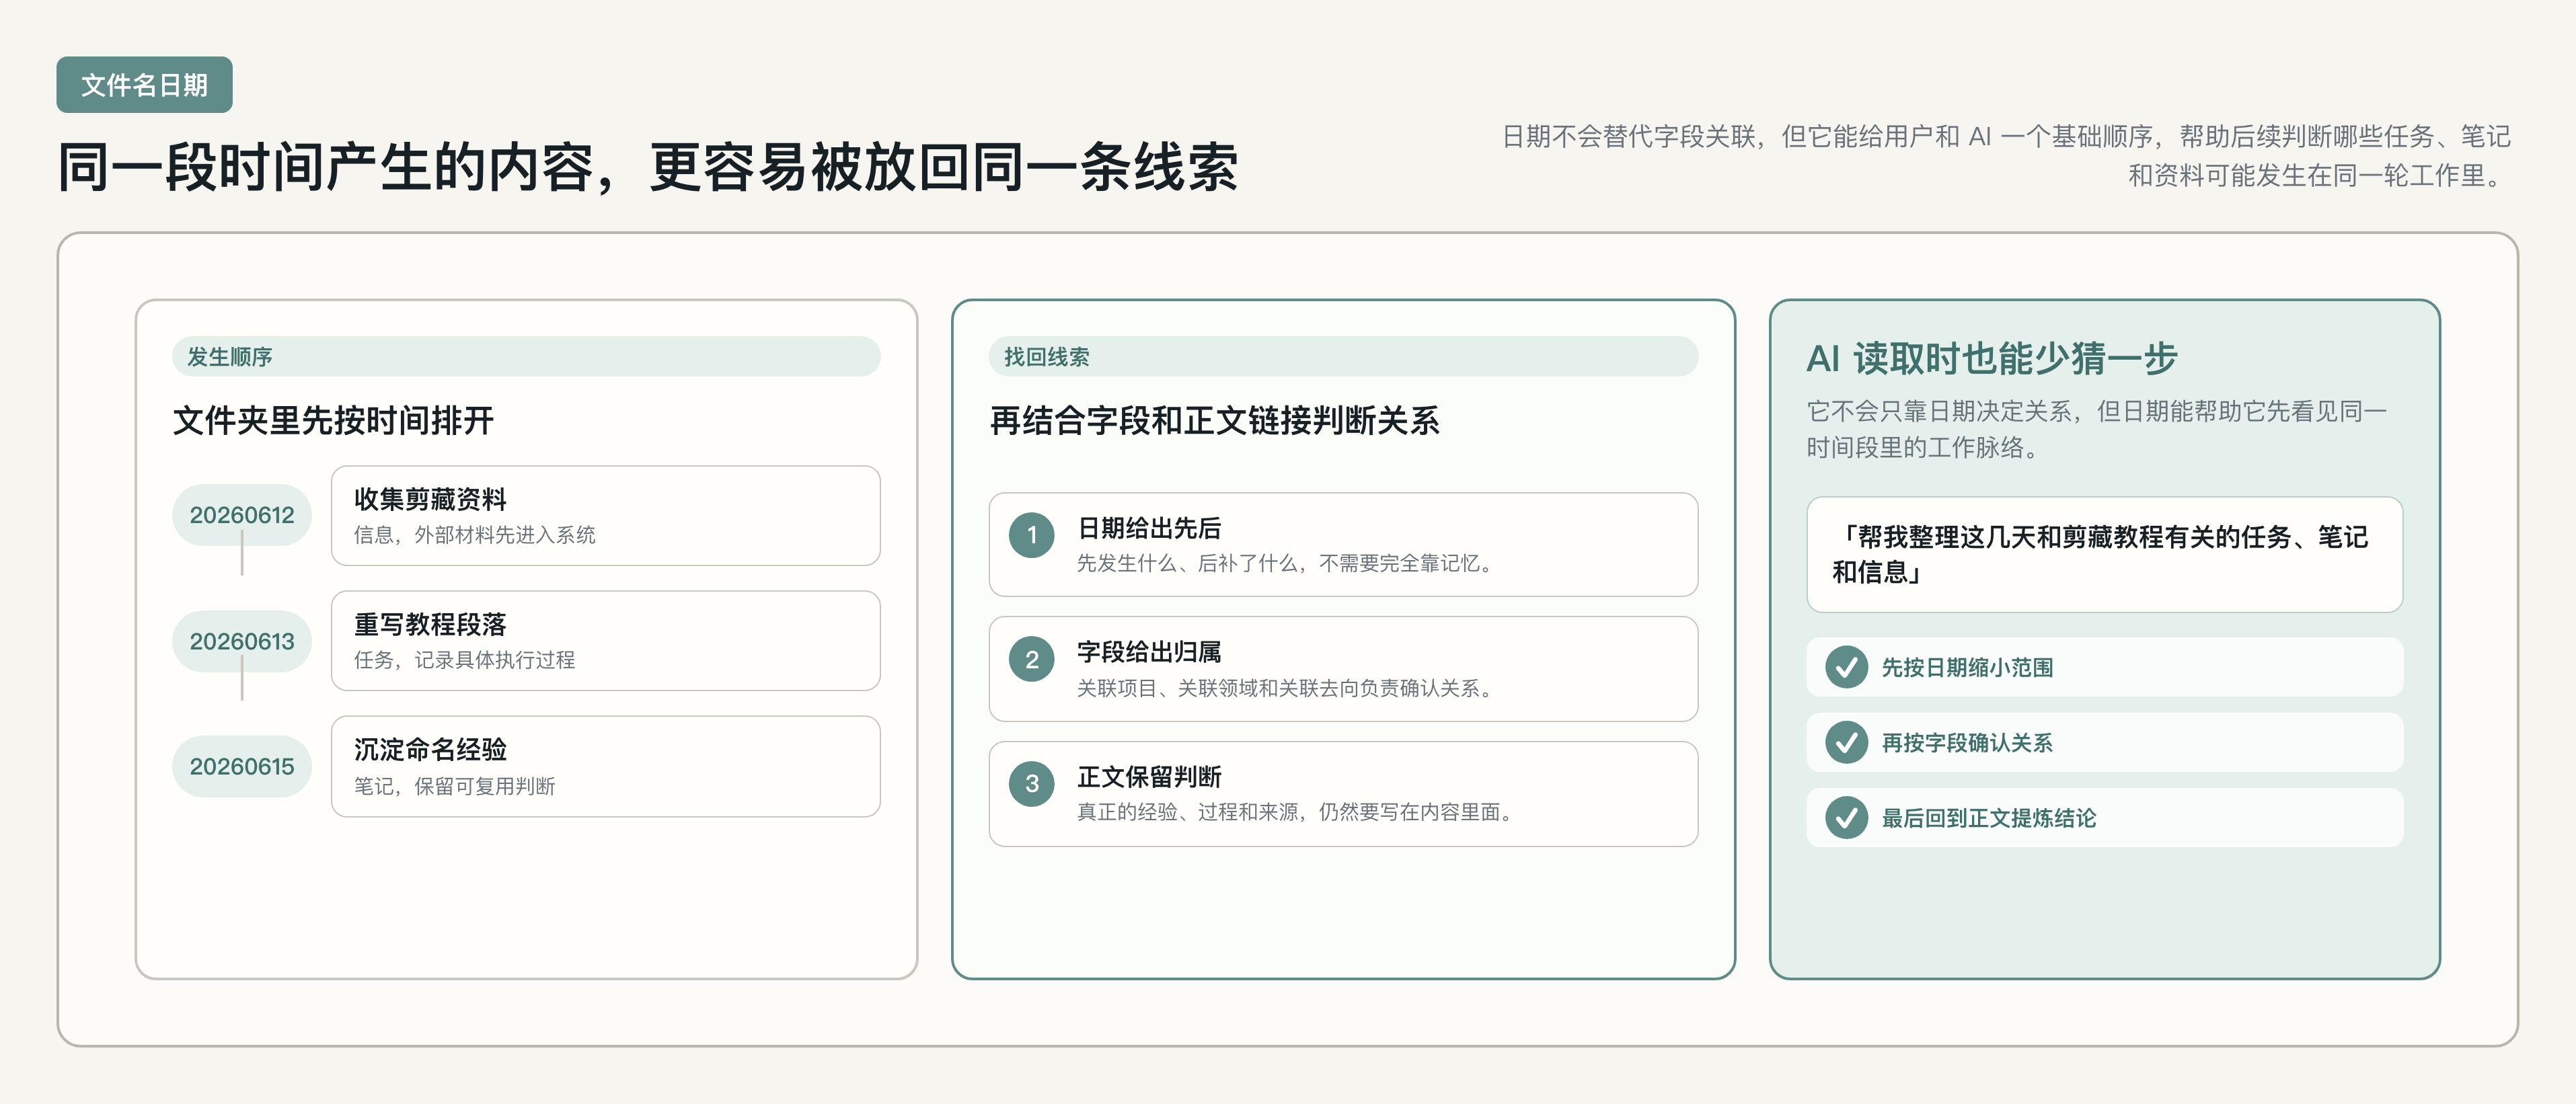Click 再结合字段和正文链接判断关系 heading

[x=1214, y=420]
